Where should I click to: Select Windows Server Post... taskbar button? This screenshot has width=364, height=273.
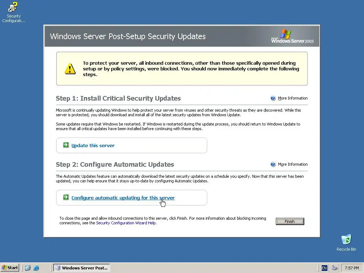point(82,268)
